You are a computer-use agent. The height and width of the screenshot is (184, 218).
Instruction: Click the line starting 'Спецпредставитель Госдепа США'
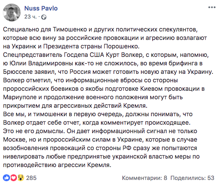pos(106,55)
